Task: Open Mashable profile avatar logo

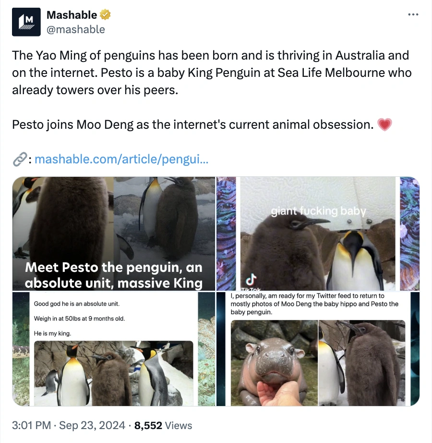Action: [x=26, y=22]
